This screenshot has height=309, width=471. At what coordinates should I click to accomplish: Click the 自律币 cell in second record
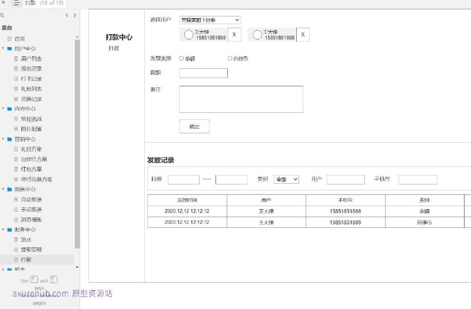point(424,223)
